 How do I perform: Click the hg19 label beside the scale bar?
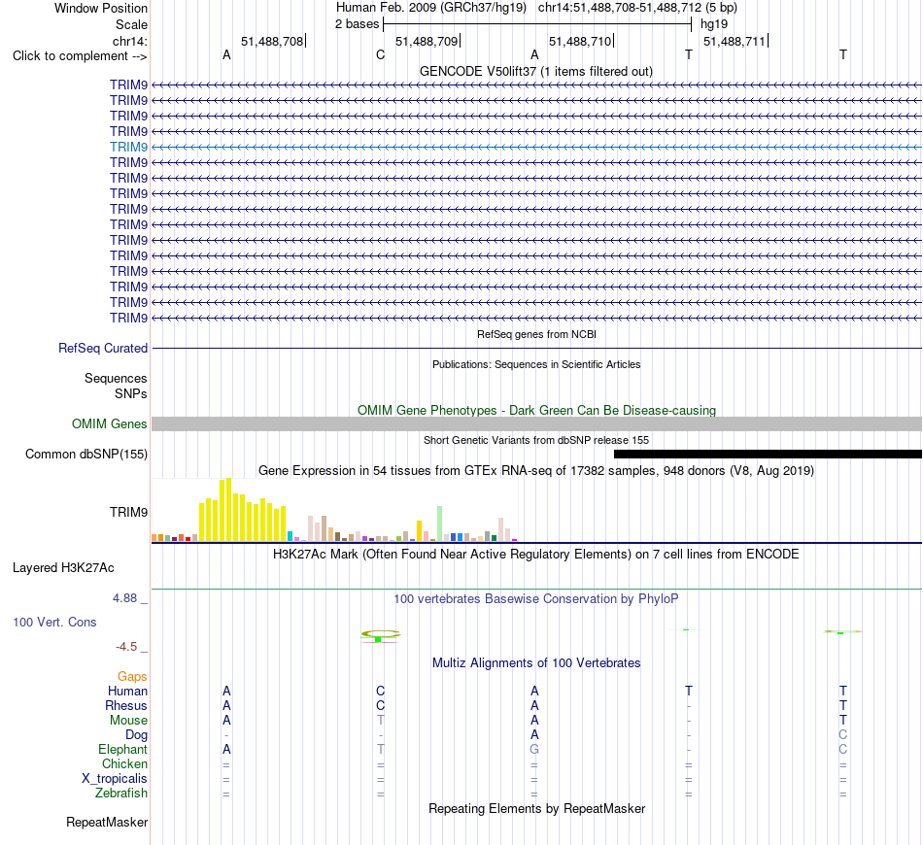click(714, 24)
